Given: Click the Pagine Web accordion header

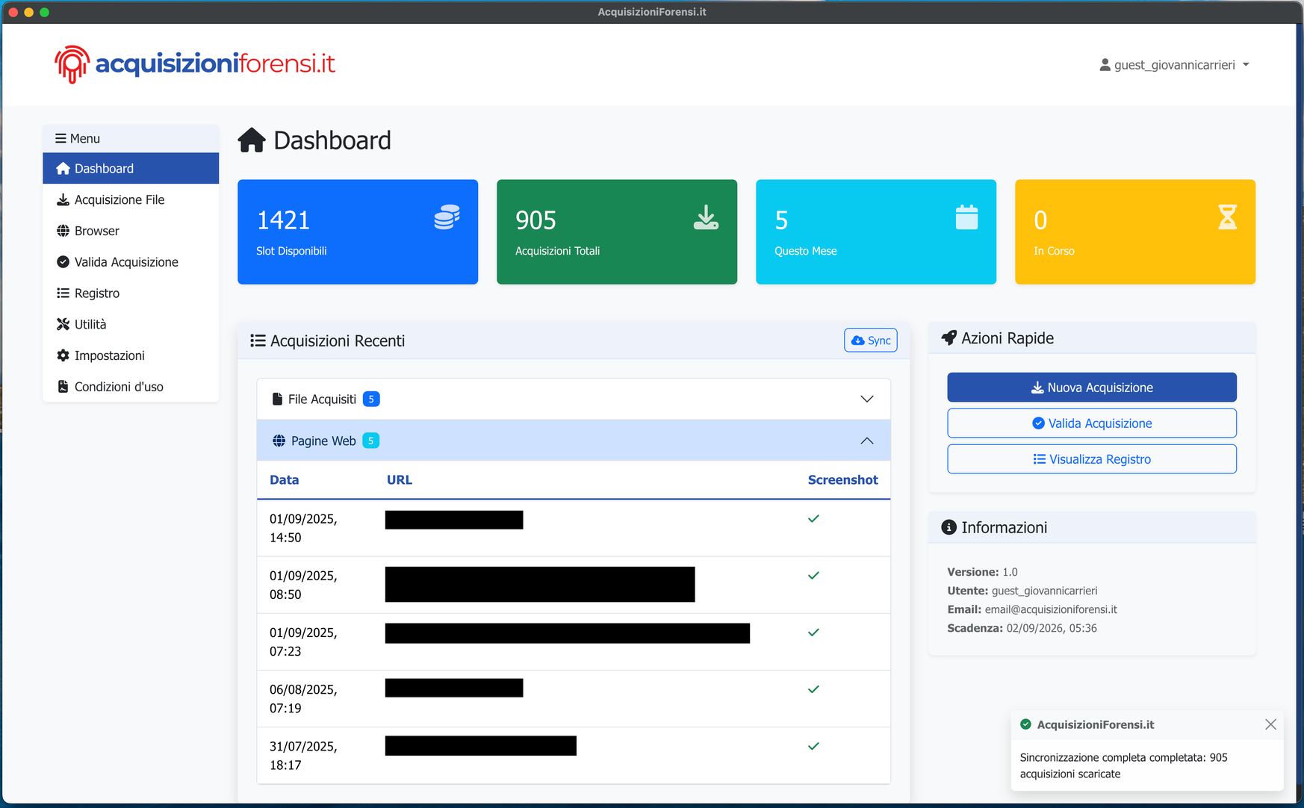Looking at the screenshot, I should [574, 441].
